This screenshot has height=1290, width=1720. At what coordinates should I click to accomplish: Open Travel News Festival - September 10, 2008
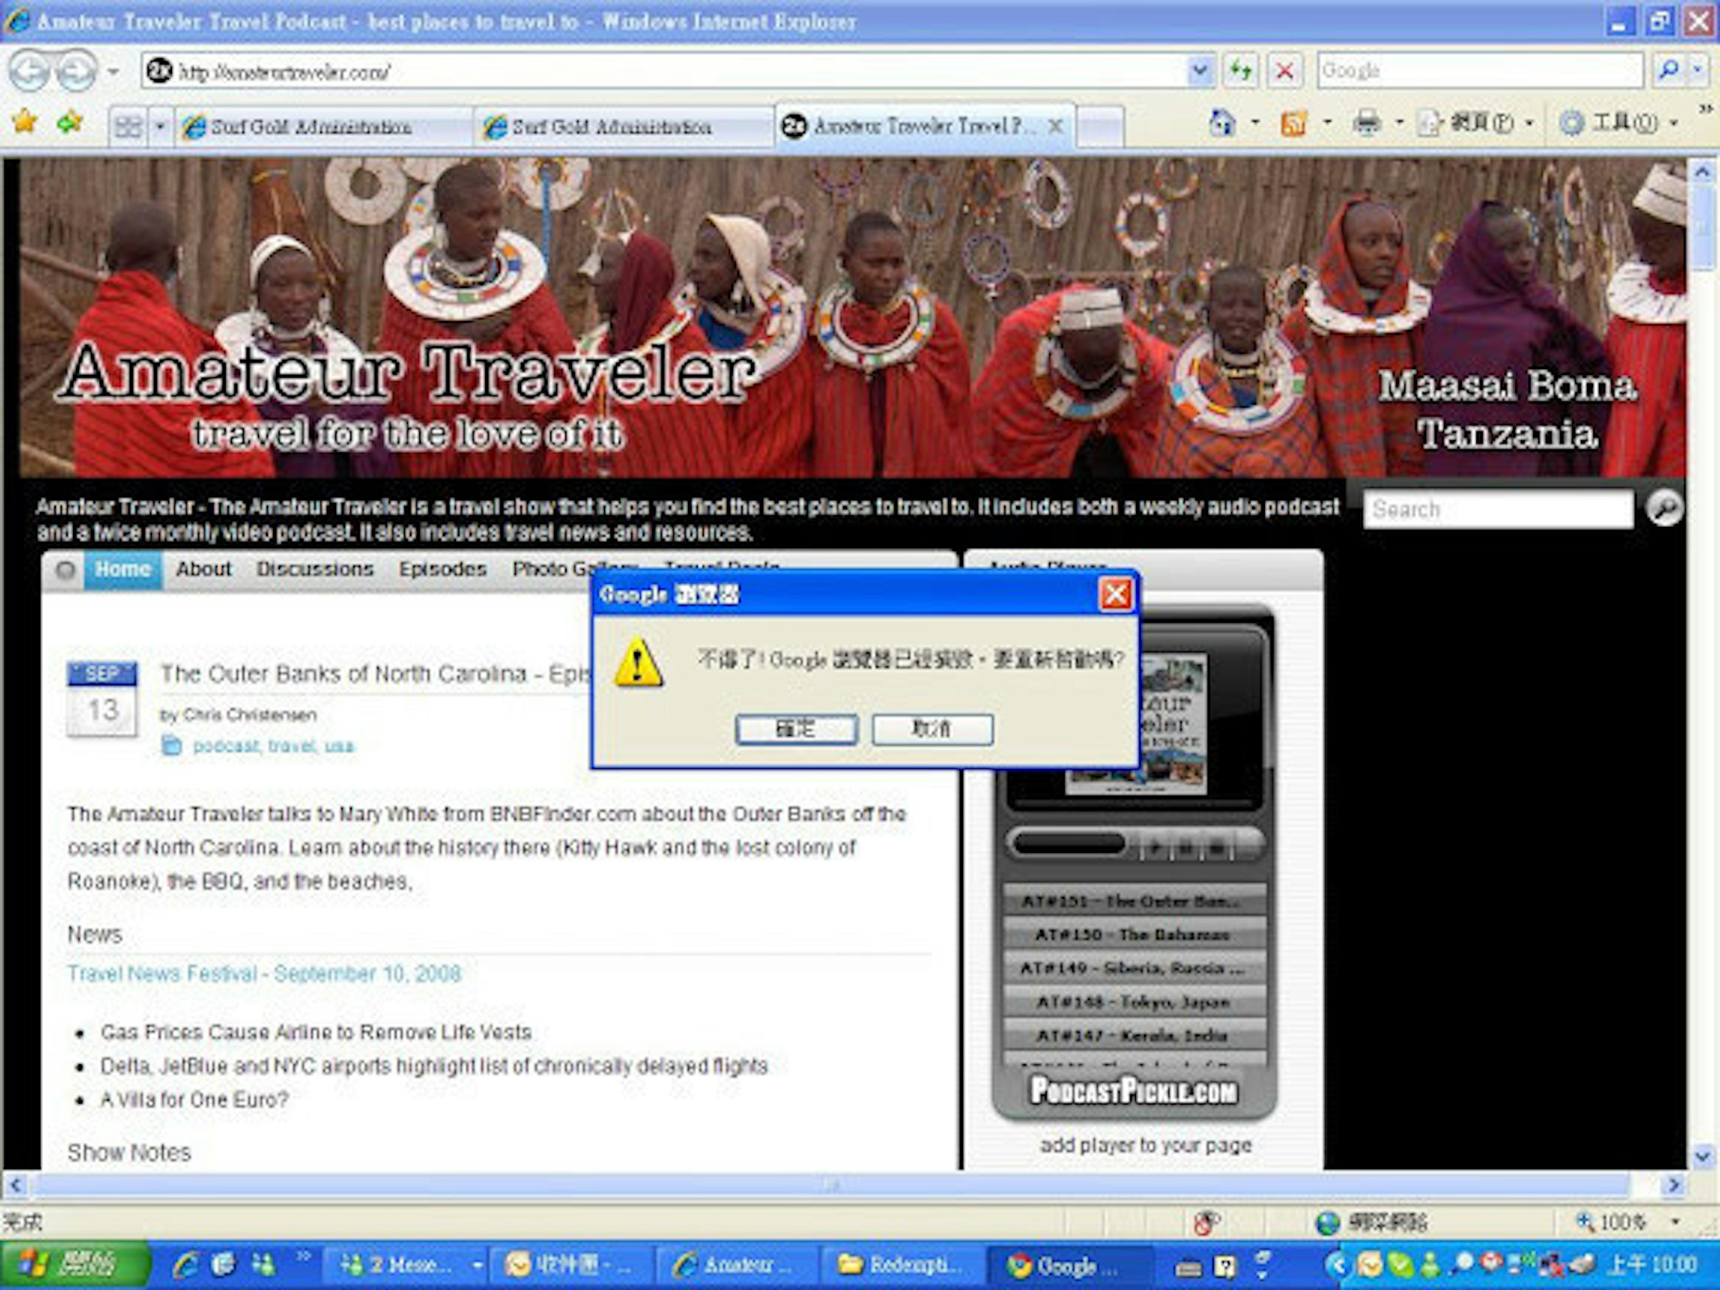264,974
